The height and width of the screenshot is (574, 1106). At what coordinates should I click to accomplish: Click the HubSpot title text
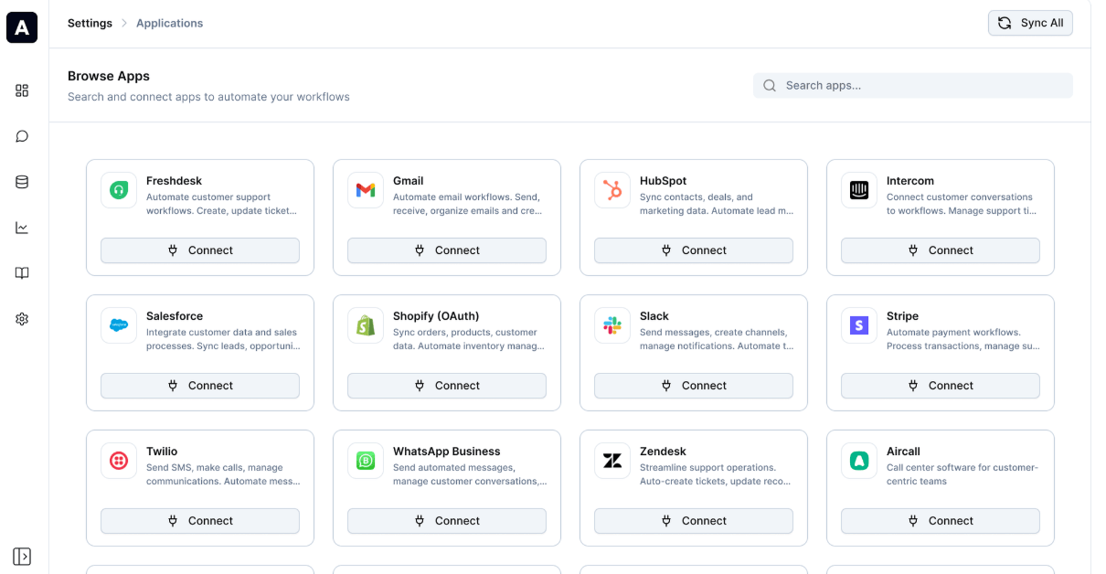pos(663,181)
